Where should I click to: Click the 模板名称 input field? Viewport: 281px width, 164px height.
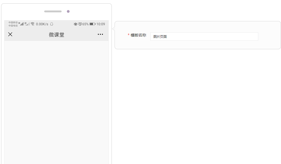(x=204, y=37)
